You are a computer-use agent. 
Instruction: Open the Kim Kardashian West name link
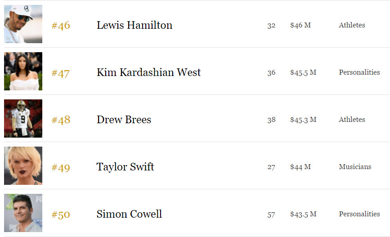[148, 72]
